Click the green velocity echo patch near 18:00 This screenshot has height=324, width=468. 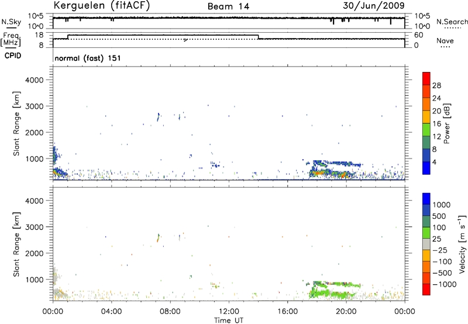320,291
